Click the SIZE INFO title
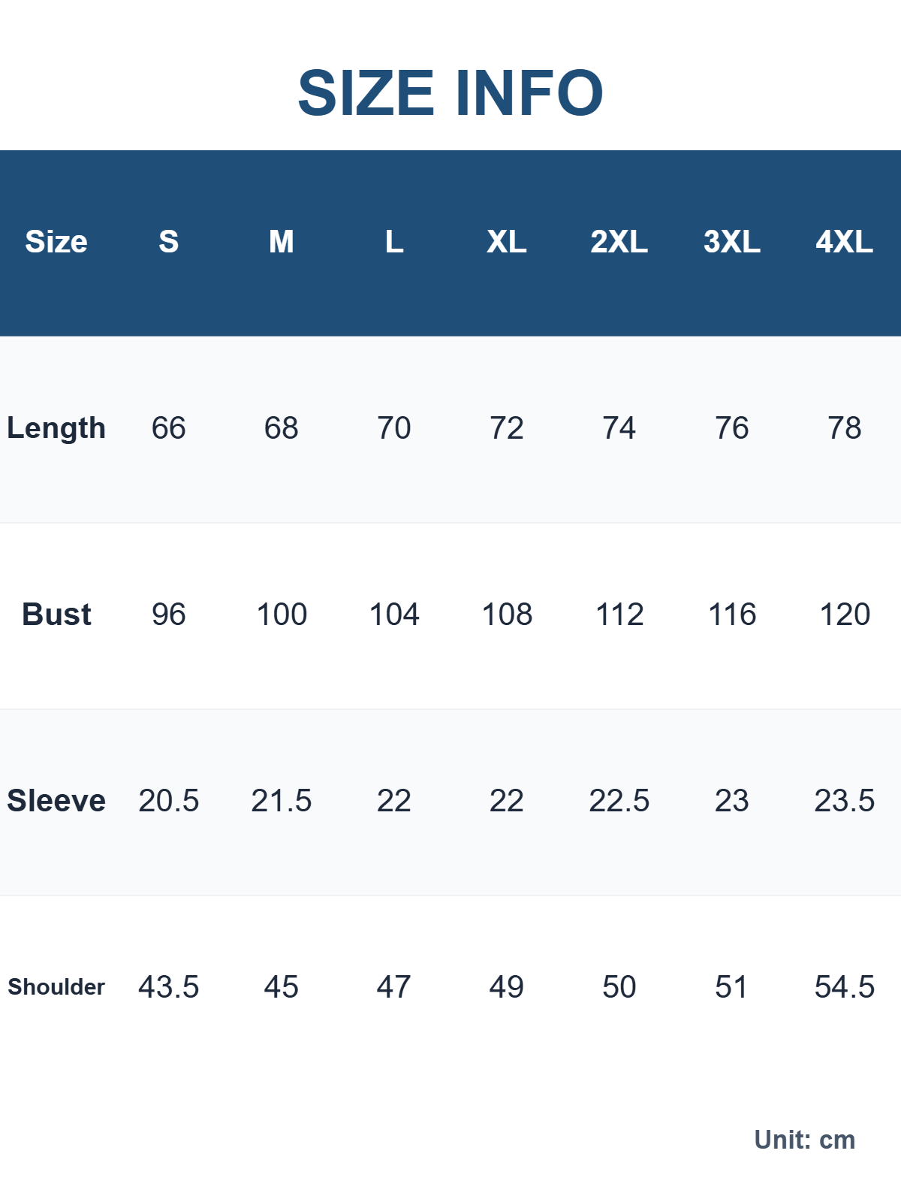The width and height of the screenshot is (901, 1202). [x=450, y=93]
